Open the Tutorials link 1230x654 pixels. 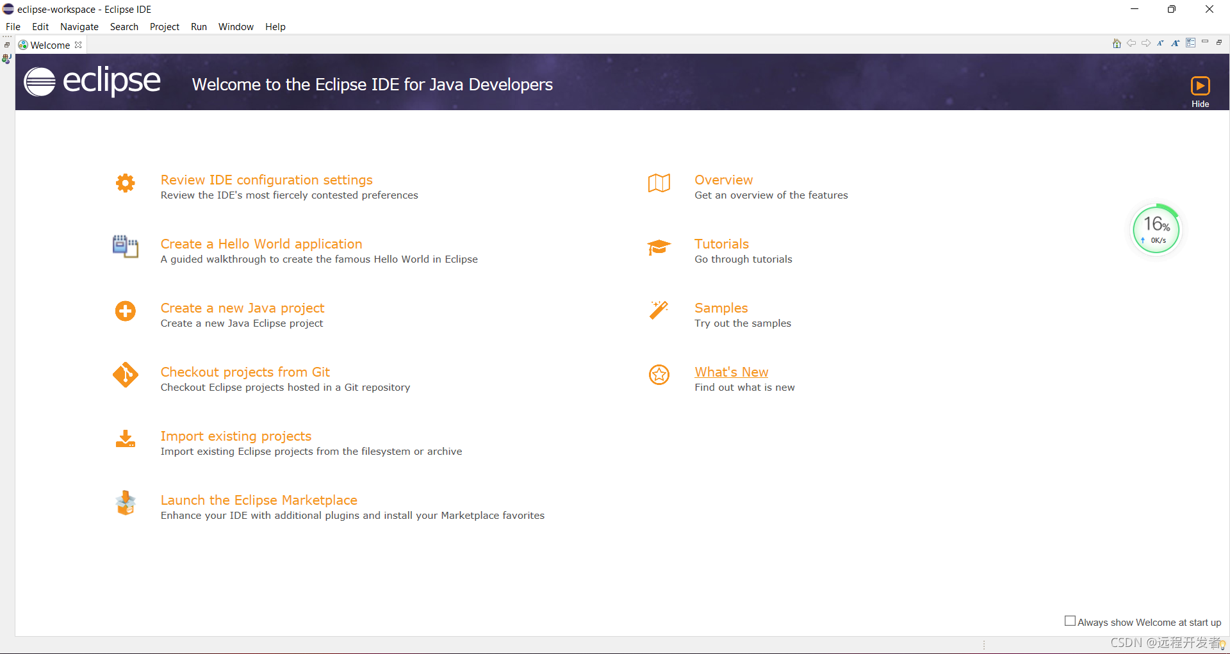pos(721,244)
